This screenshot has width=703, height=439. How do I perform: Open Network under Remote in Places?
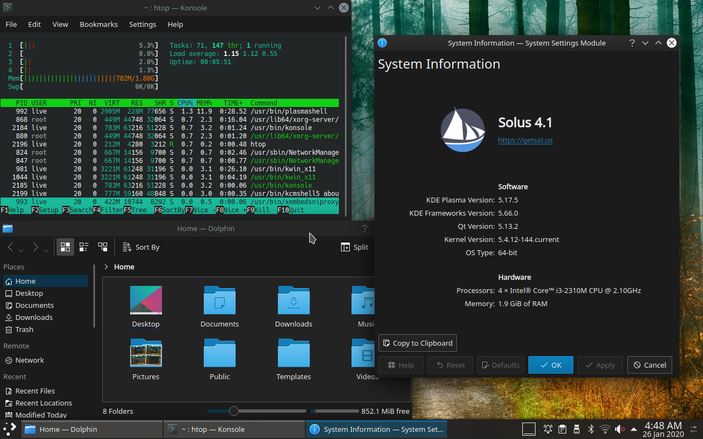[x=46, y=360]
